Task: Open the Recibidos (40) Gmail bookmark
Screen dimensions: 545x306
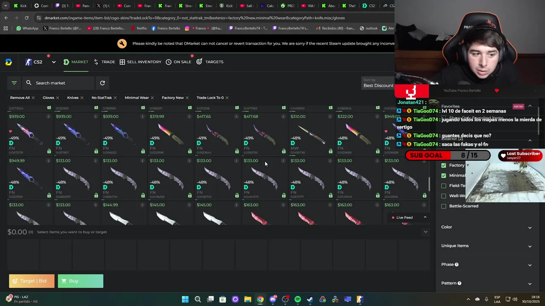Action: (x=336, y=28)
